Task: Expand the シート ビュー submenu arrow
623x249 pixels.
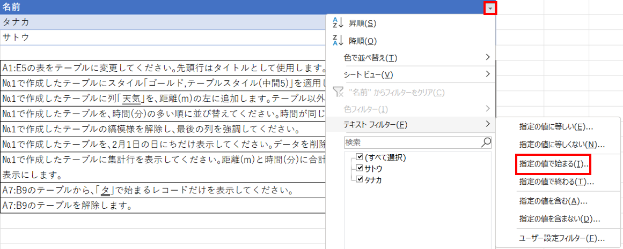Action: pyautogui.click(x=488, y=74)
